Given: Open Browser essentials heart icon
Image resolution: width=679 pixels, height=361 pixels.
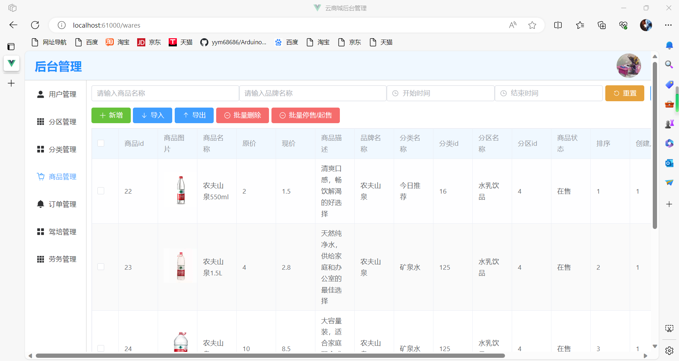Looking at the screenshot, I should 623,25.
